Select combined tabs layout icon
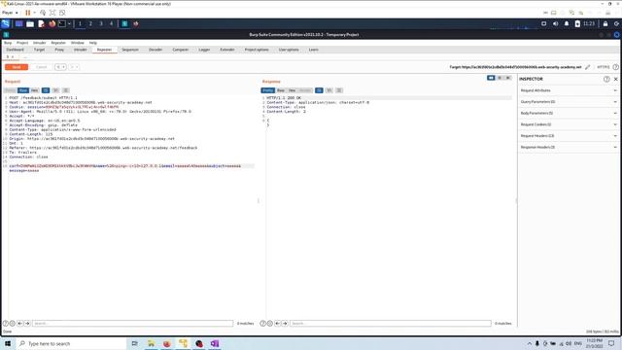The height and width of the screenshot is (350, 622). click(508, 78)
